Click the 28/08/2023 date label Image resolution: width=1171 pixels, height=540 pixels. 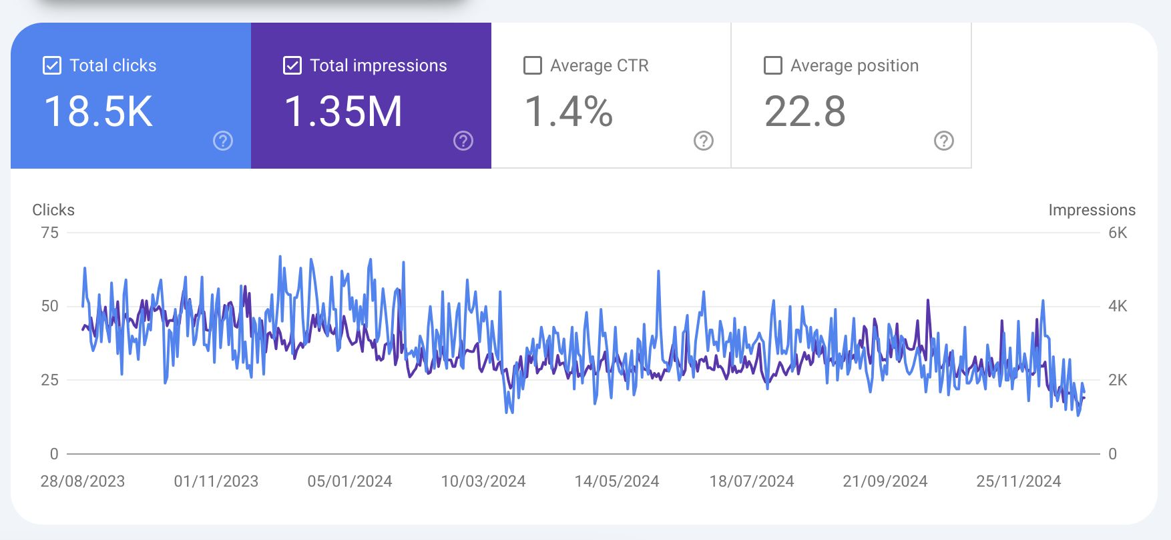coord(83,481)
